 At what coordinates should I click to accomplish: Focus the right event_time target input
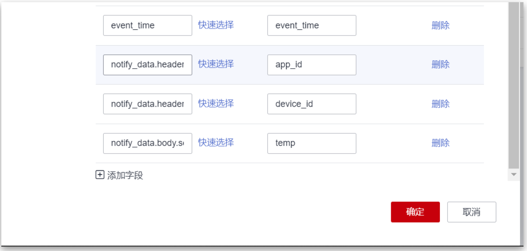(x=311, y=25)
